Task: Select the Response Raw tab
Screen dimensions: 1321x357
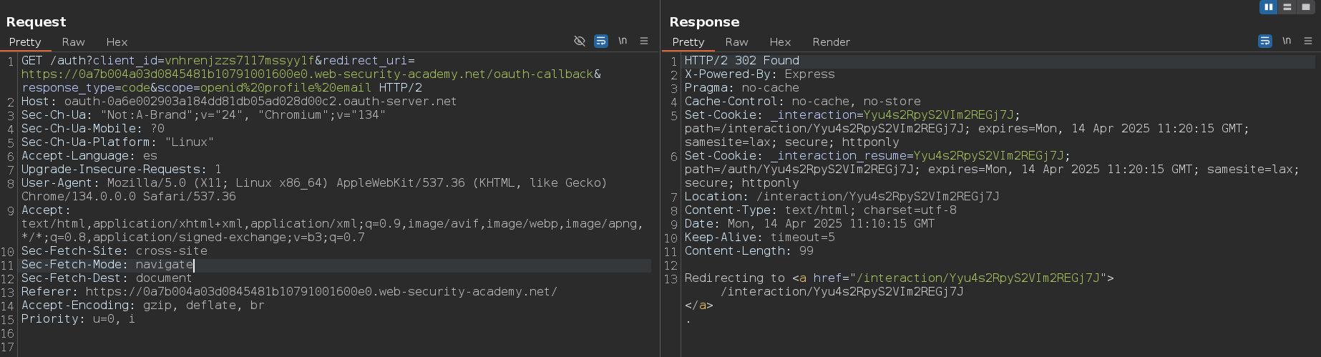Action: [736, 42]
